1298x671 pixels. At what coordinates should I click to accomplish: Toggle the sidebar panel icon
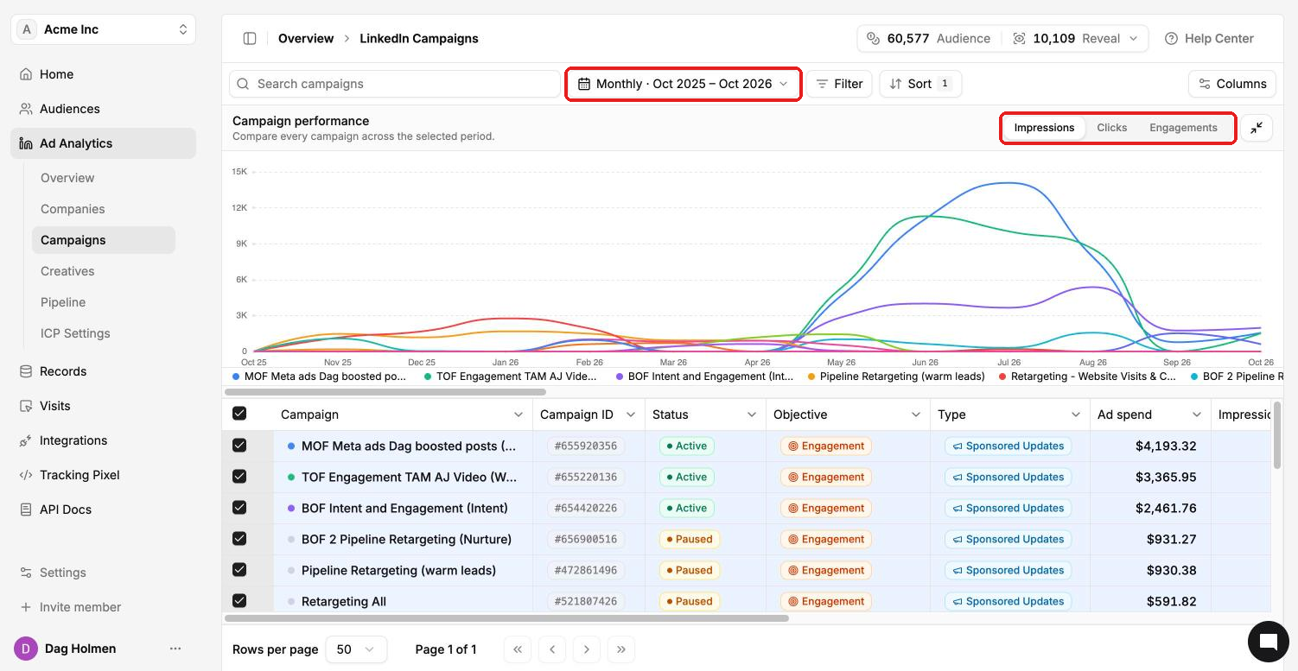250,38
